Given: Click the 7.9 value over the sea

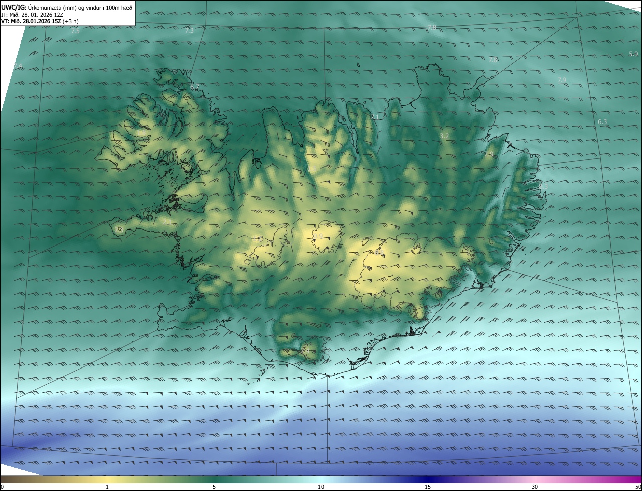Looking at the screenshot, I should tap(562, 80).
